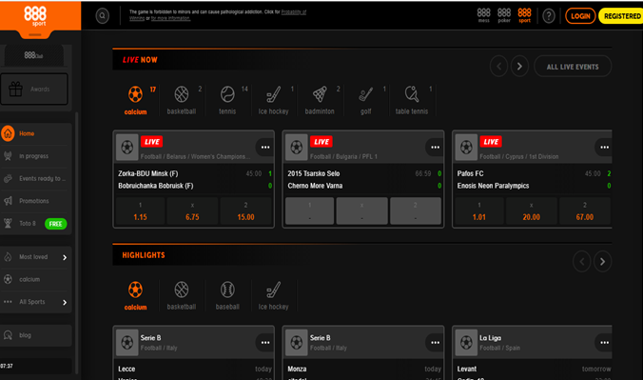Select baseball tab in Highlights
The width and height of the screenshot is (643, 380).
click(227, 296)
